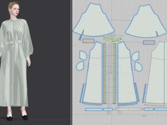Select the left tan button placket strip
The width and height of the screenshot is (167, 125).
(x=105, y=74)
